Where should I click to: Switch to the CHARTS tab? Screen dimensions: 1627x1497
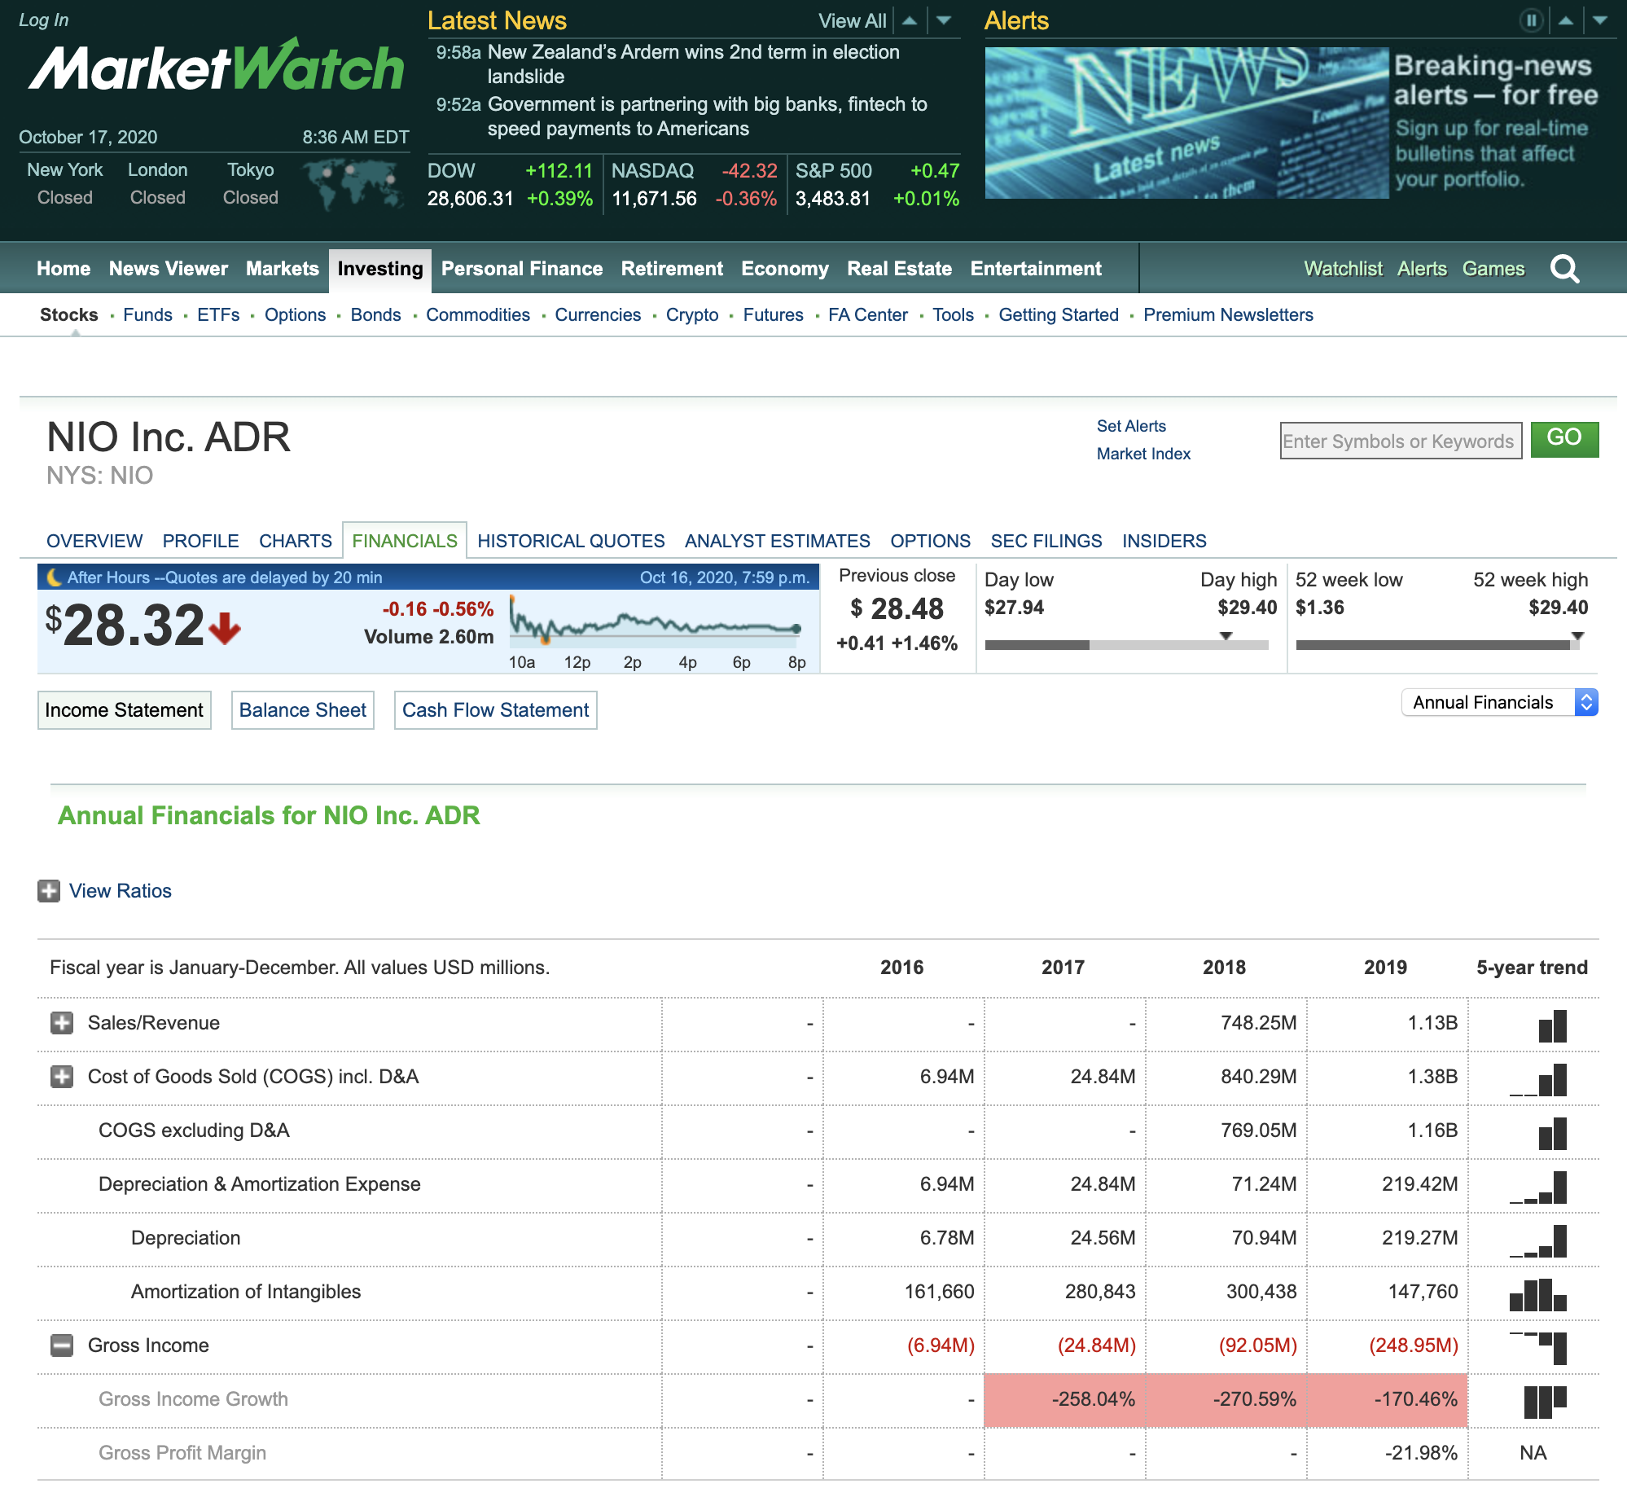click(296, 541)
